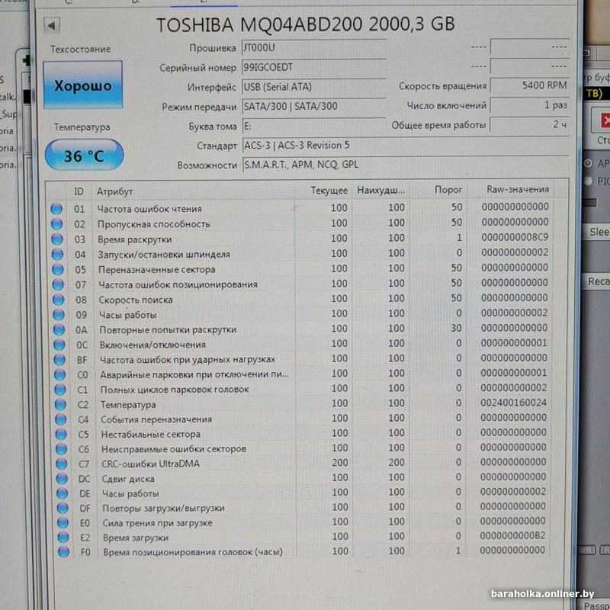Click status circle for row 02 Пропускная способность
Screen dimensions: 610x610
pyautogui.click(x=56, y=223)
